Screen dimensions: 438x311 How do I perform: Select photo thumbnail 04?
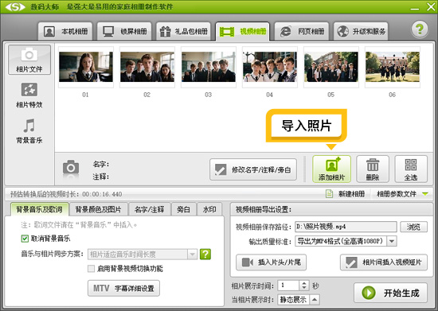pos(270,67)
